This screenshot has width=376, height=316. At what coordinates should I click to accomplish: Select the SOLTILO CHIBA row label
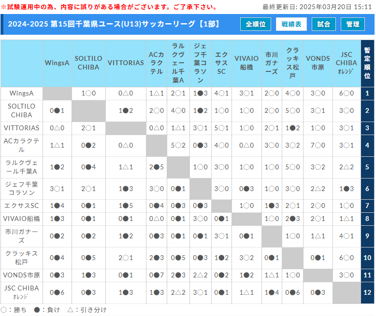22,110
